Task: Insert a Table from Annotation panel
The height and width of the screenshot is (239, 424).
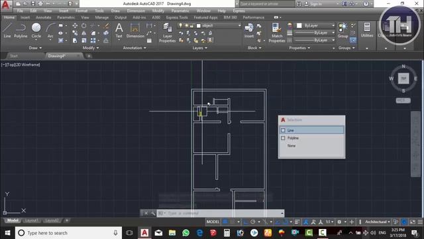Action: coord(149,40)
